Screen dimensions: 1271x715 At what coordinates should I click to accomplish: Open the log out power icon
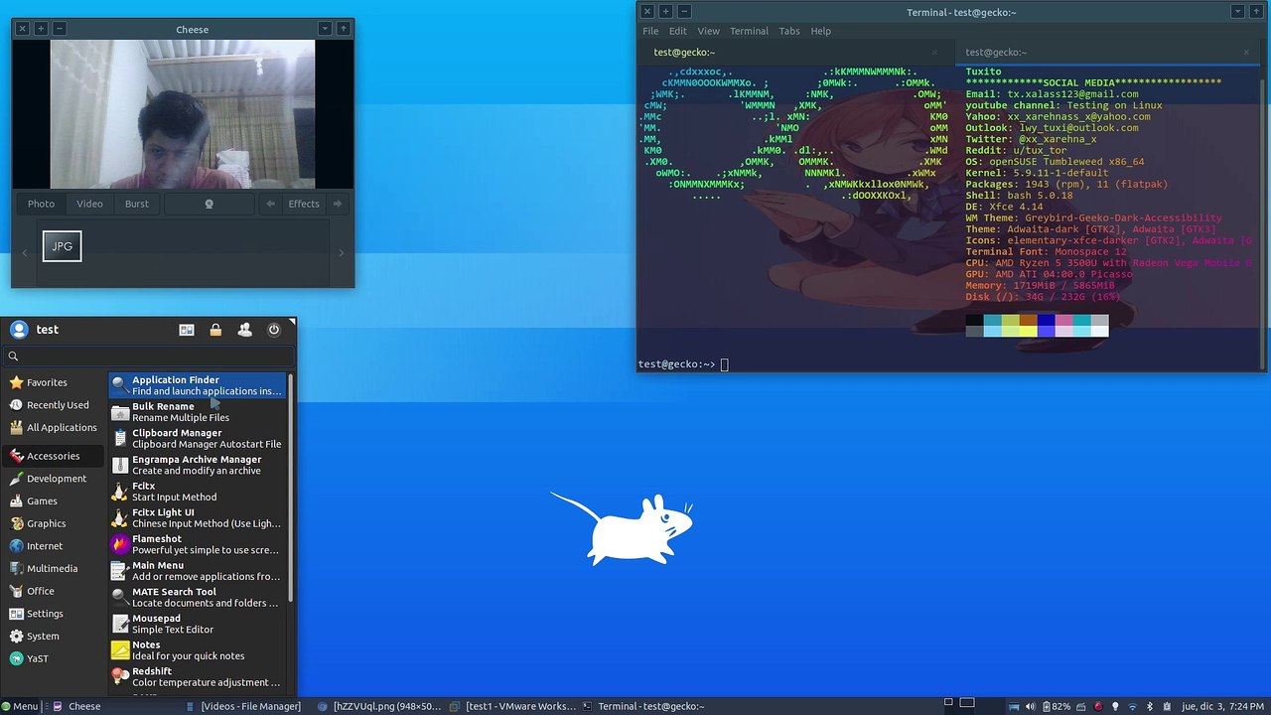274,330
